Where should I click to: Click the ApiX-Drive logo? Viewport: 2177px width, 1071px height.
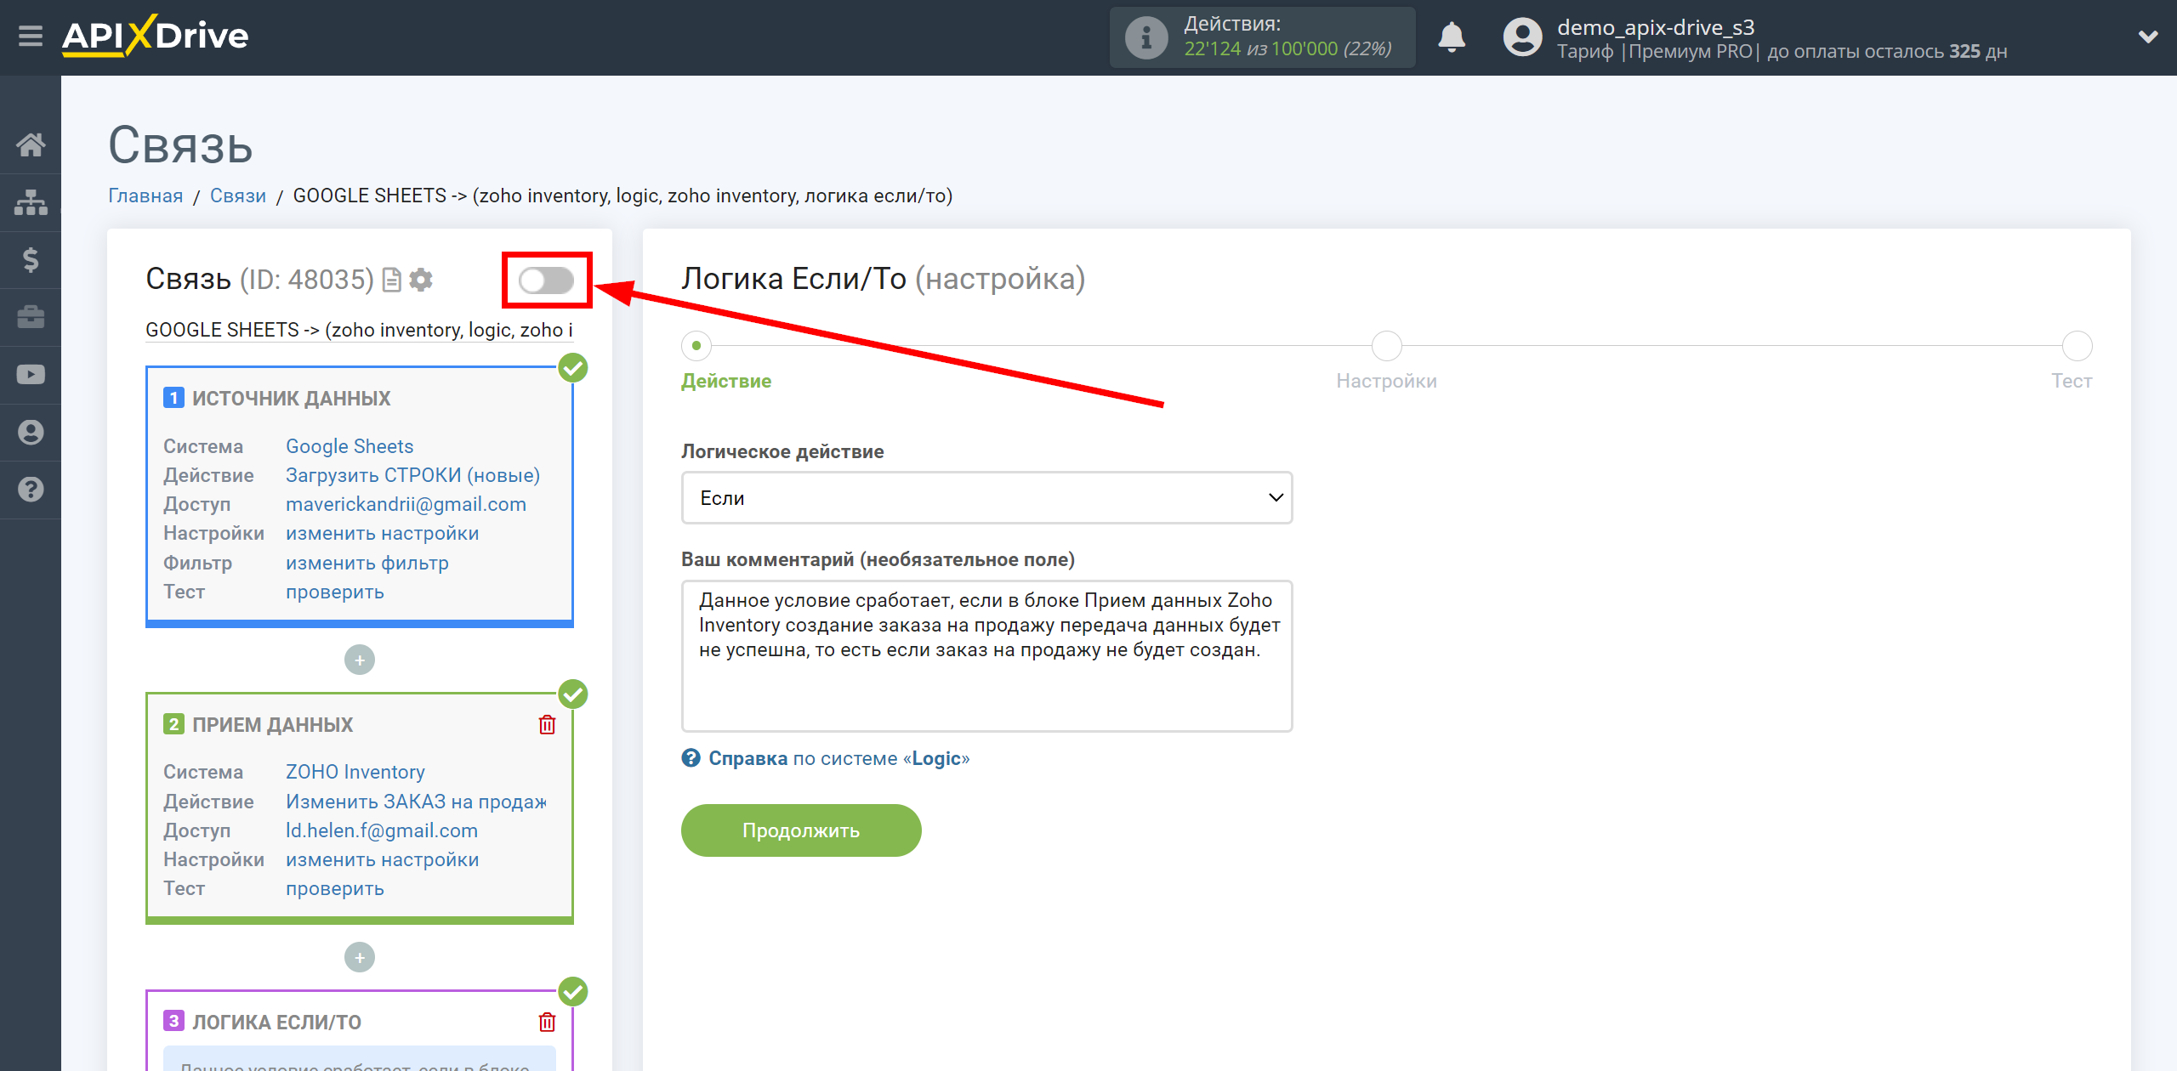[155, 36]
